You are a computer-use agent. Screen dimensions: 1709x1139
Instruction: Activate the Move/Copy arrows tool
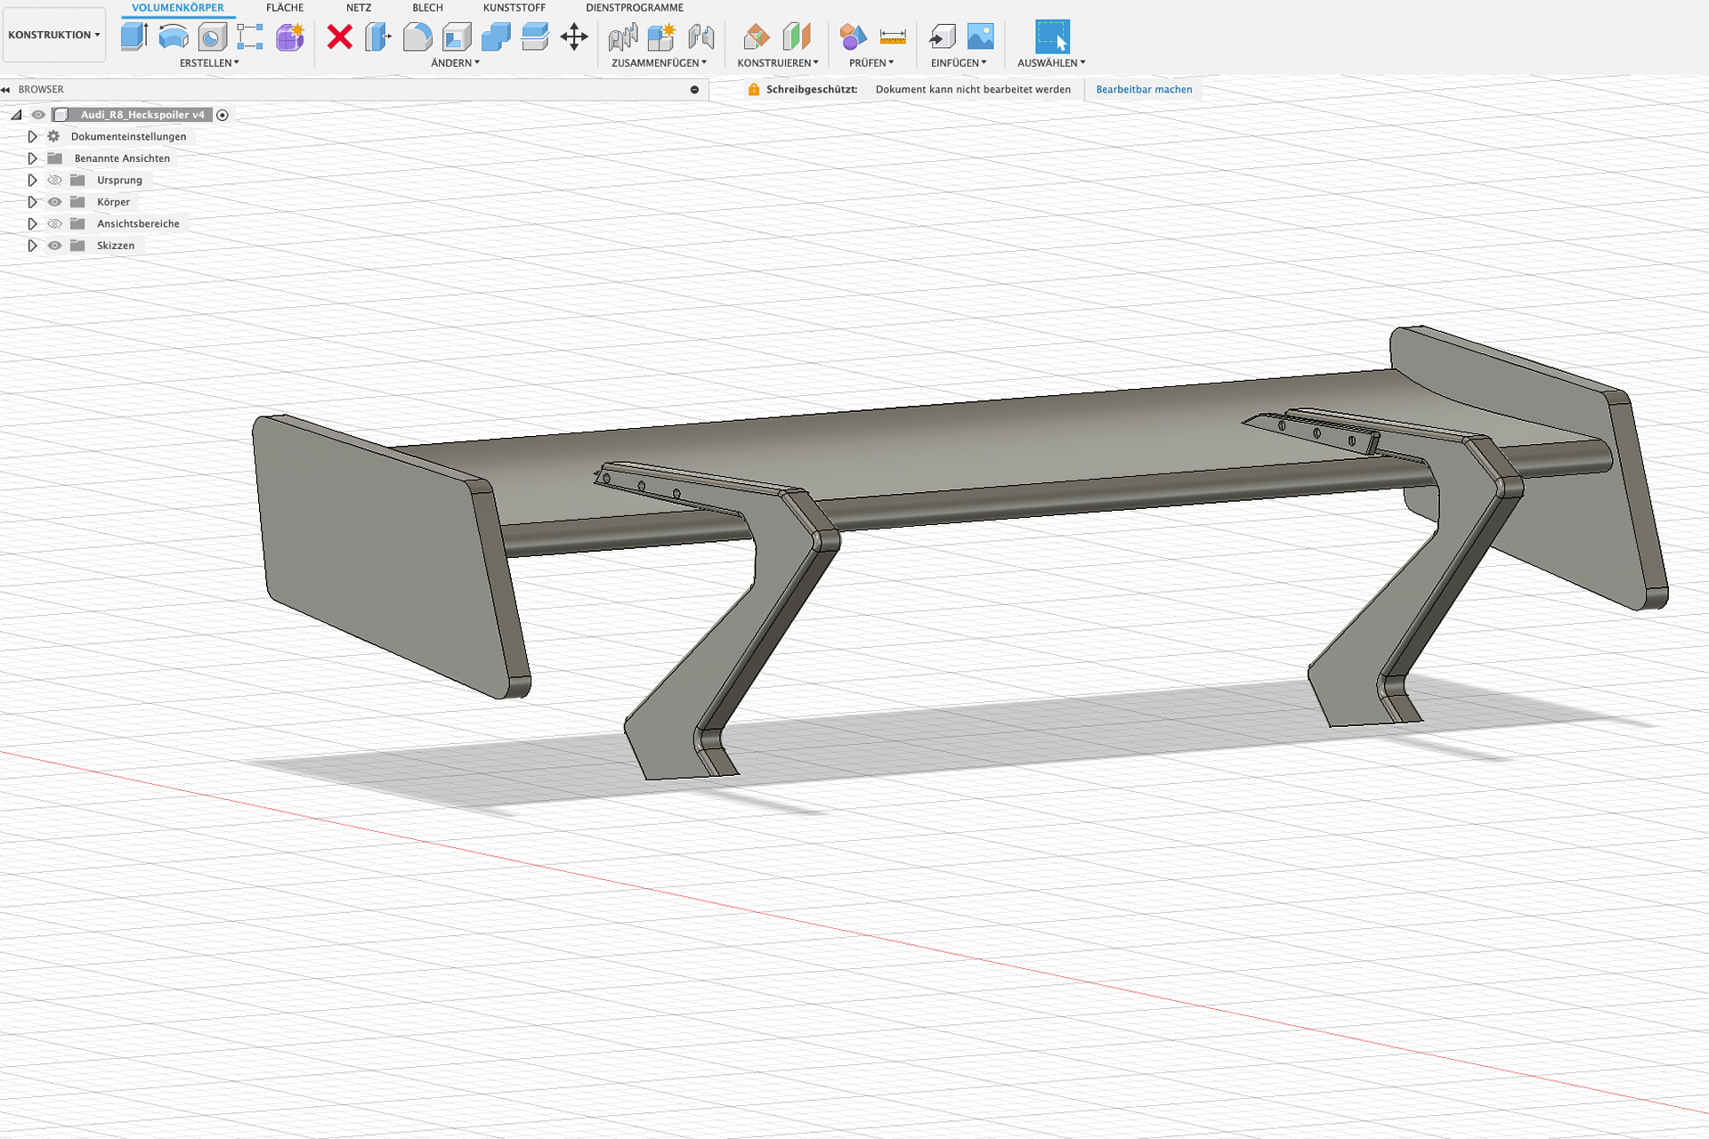tap(574, 36)
